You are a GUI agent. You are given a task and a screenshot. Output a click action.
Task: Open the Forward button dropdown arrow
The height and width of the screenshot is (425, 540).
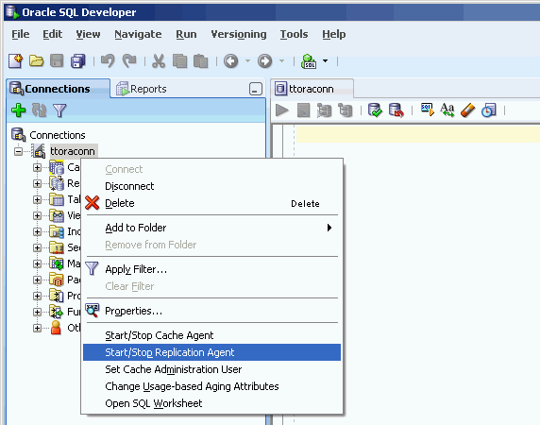click(x=281, y=61)
